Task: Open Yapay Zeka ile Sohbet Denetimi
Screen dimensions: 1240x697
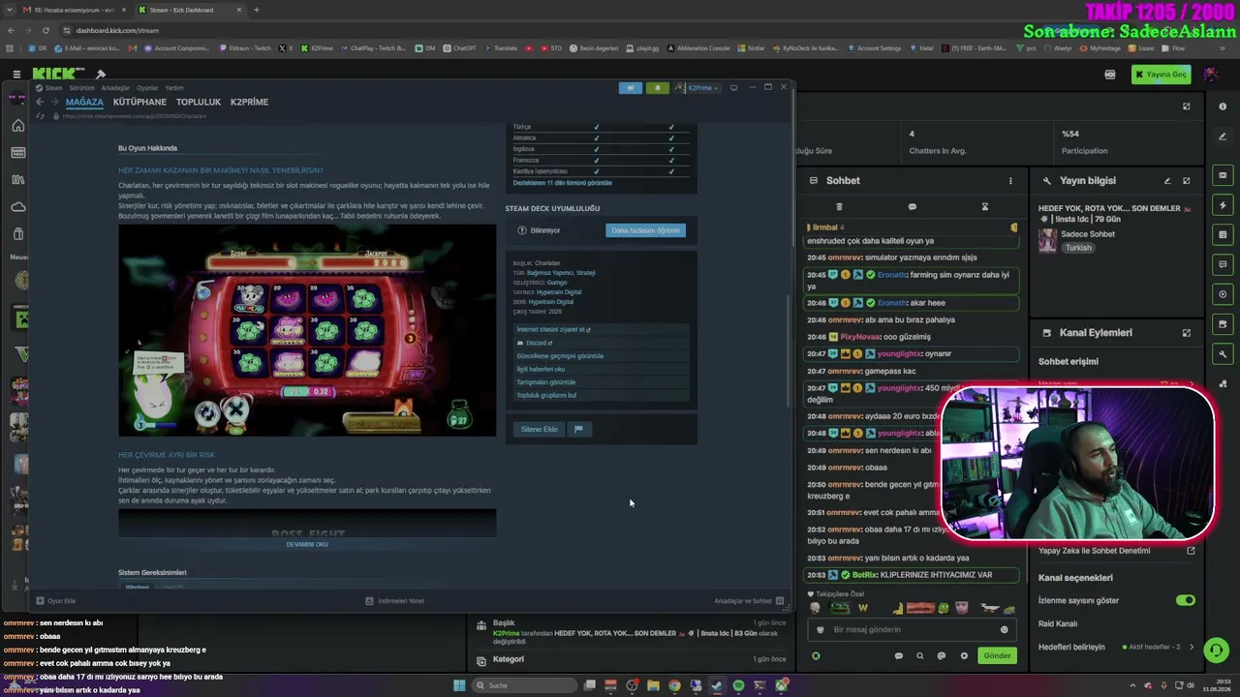Action: point(1116,551)
